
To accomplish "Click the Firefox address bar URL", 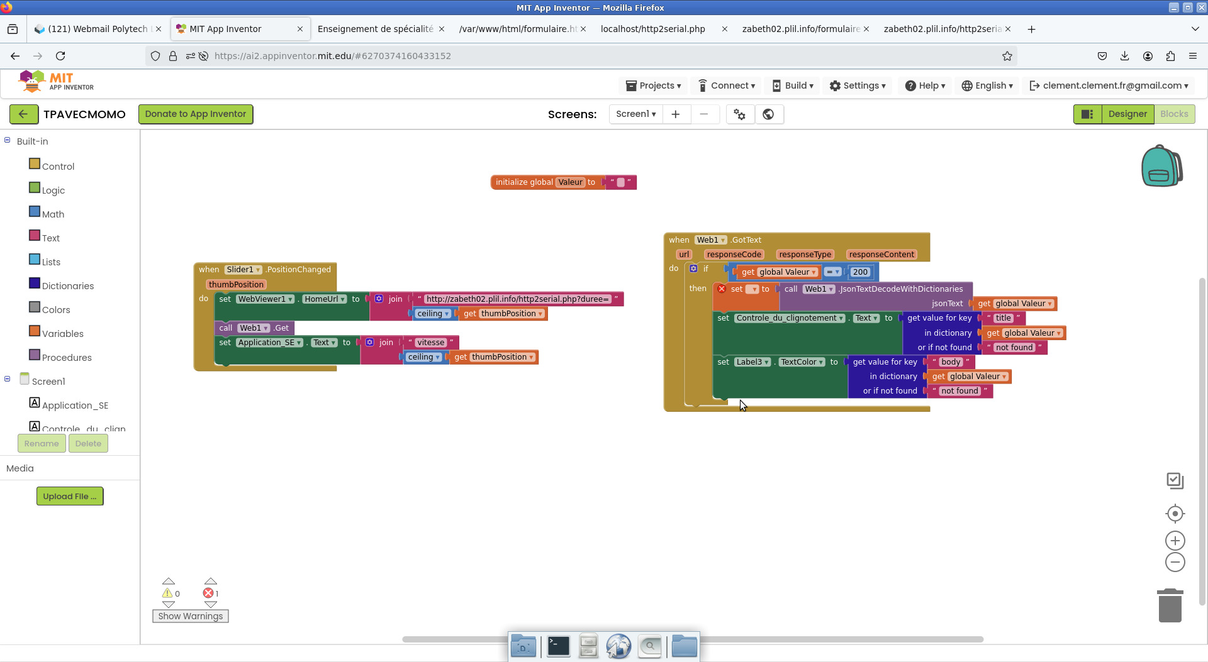I will 332,56.
